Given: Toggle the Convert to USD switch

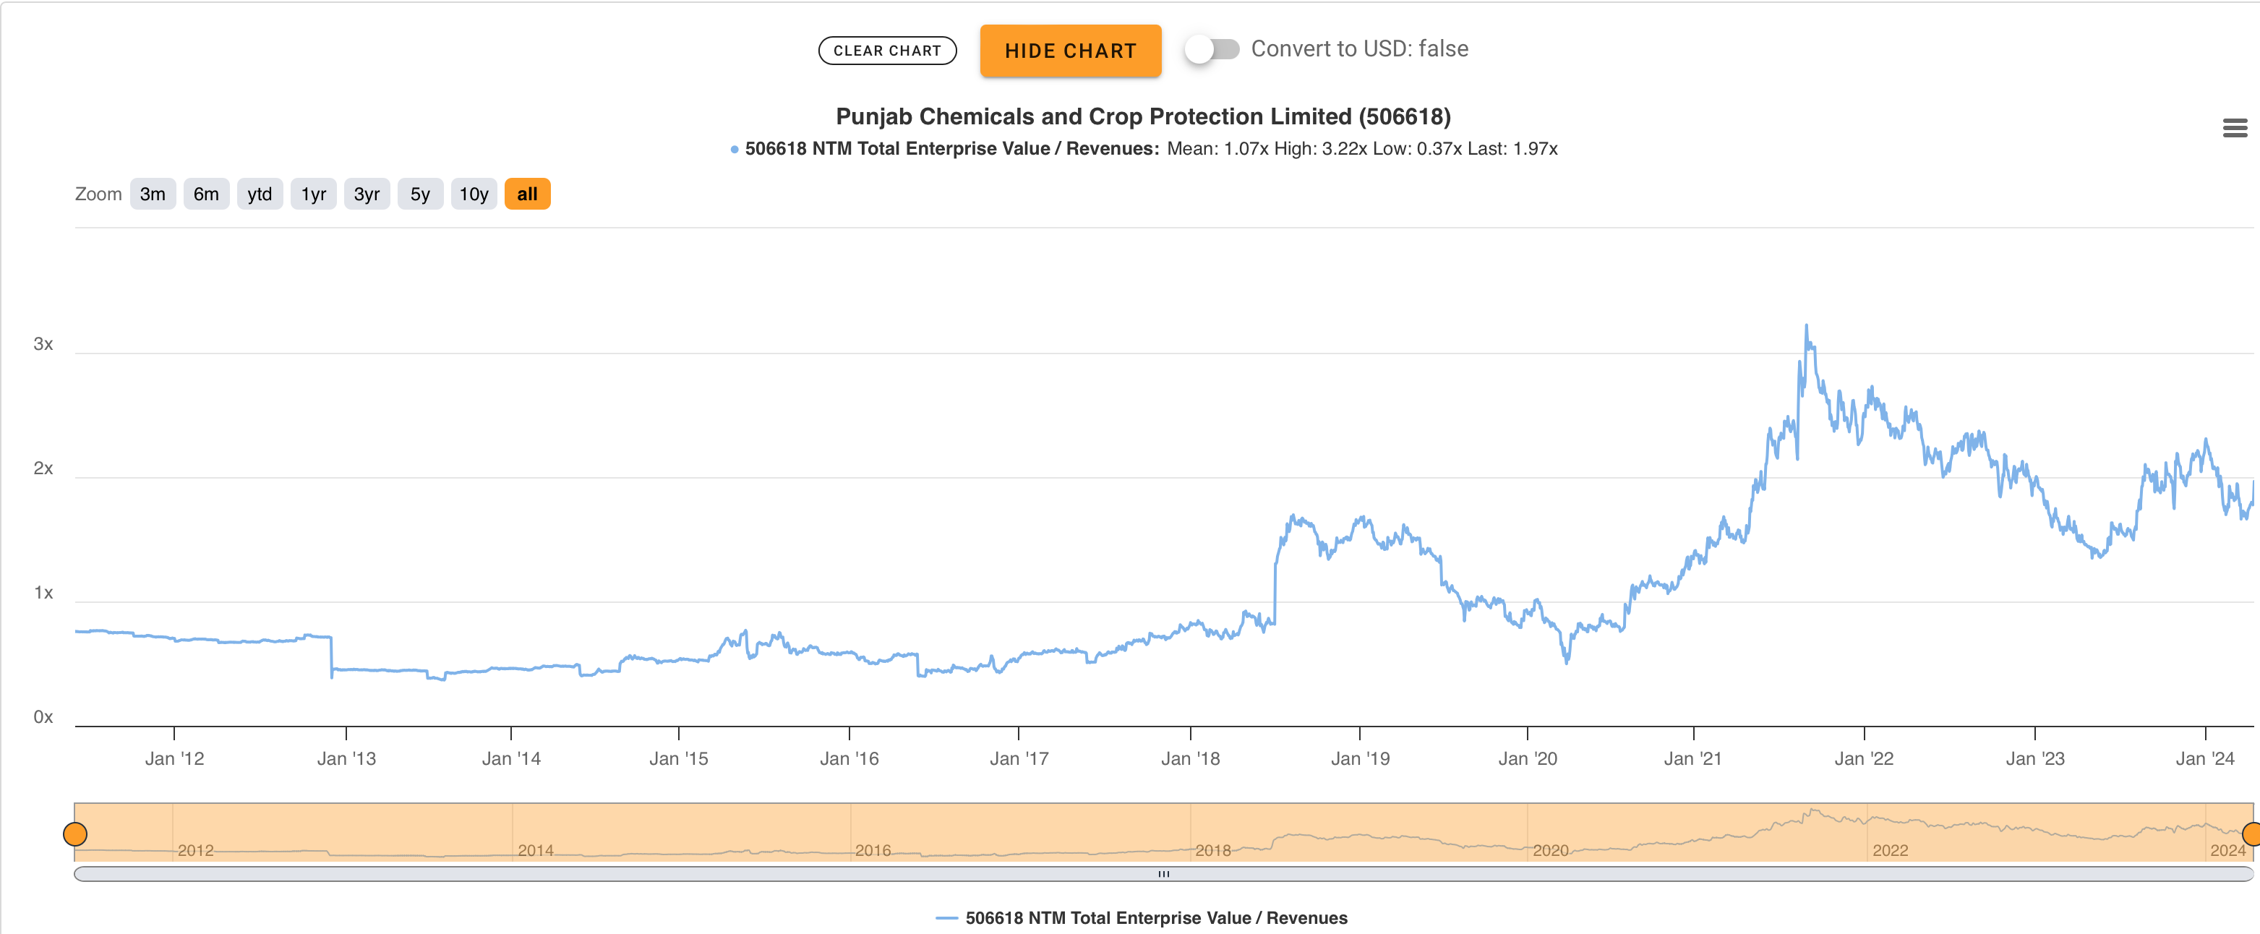Looking at the screenshot, I should coord(1212,49).
